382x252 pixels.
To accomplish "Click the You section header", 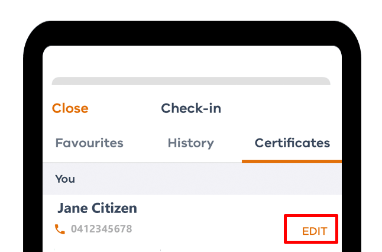I will 65,179.
